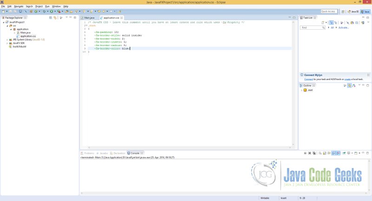Open the Display Selected Console dropdown
Viewport: 372px width, 201px height.
352,153
